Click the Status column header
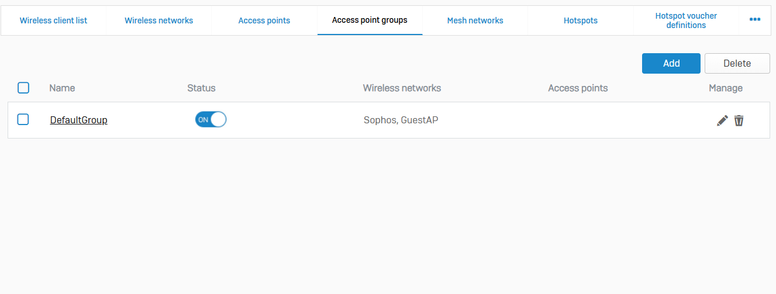Image resolution: width=776 pixels, height=294 pixels. [x=201, y=88]
